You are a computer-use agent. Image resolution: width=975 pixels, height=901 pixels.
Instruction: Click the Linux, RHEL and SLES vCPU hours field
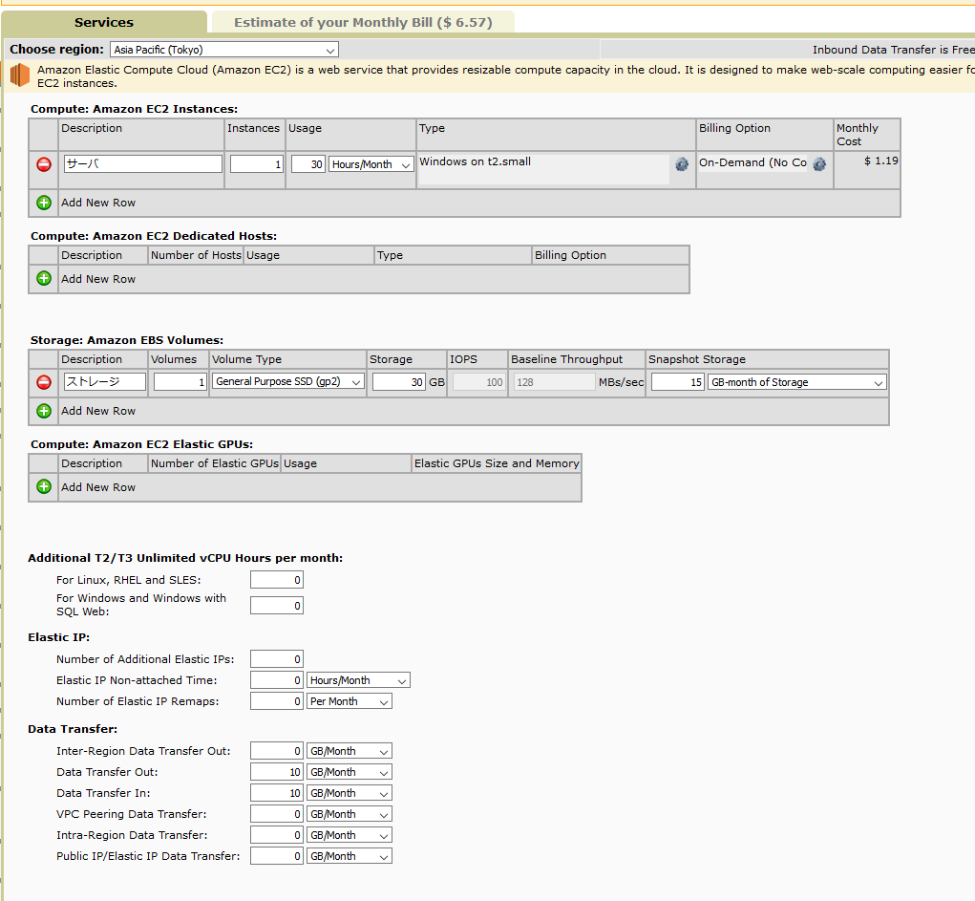tap(277, 580)
